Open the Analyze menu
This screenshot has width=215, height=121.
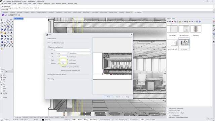[58, 3]
